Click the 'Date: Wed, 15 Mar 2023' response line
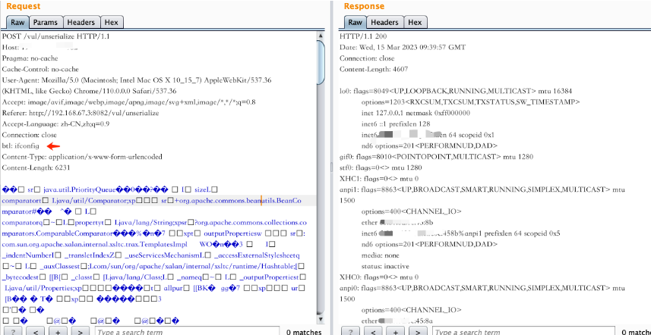 [x=403, y=47]
